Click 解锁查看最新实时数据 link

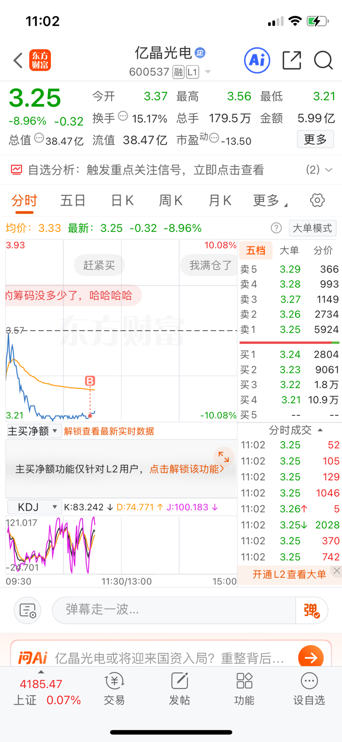[109, 431]
